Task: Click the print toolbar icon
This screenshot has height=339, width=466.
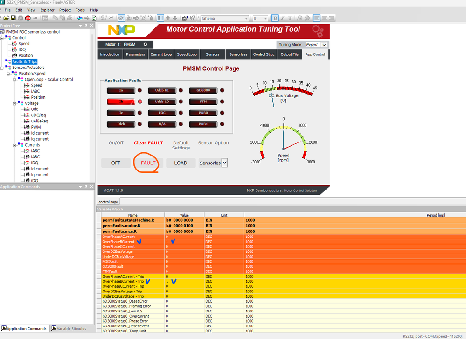Action: [x=70, y=18]
